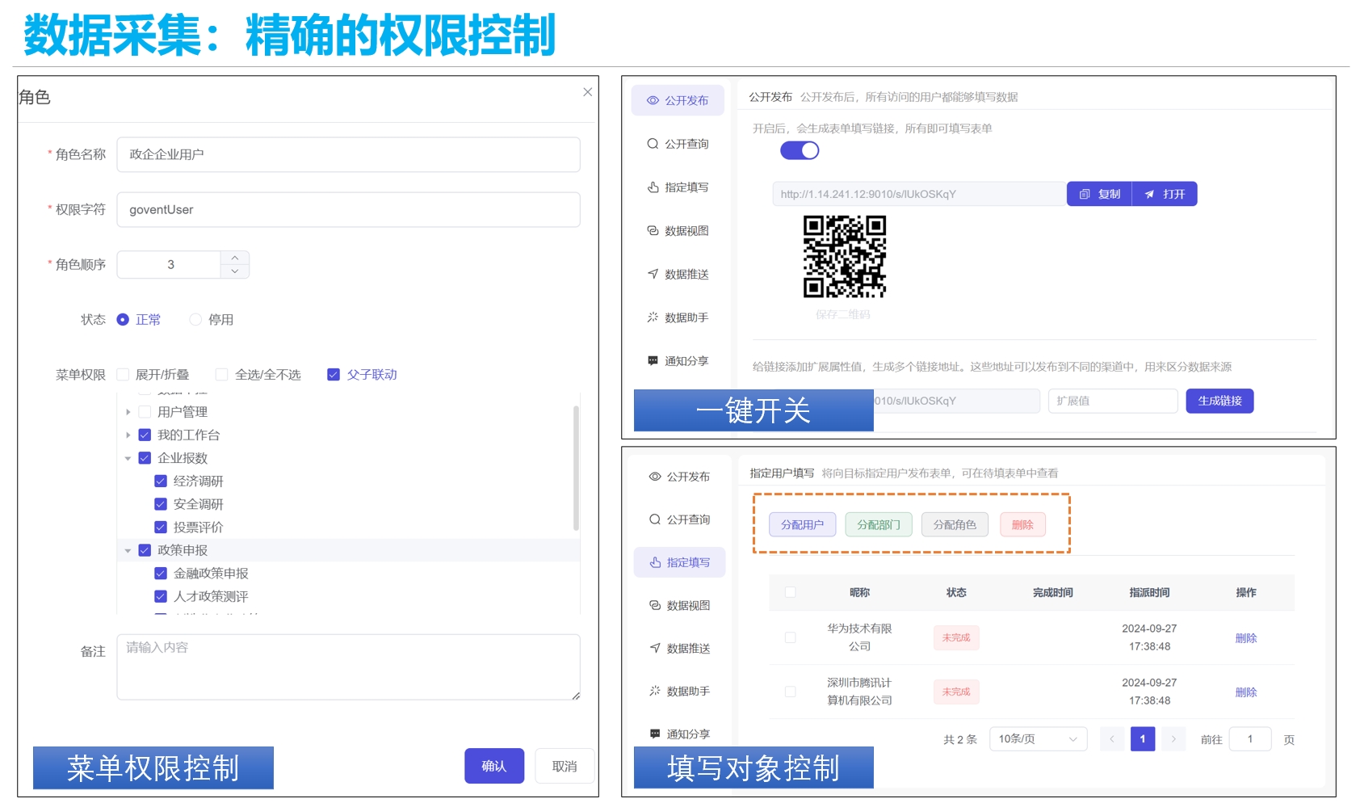This screenshot has height=803, width=1360.
Task: Expand the 我的工作台 tree node arrow
Action: click(x=128, y=435)
